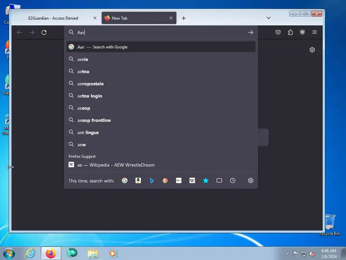Choose the 'aetna login' suggestion
The image size is (346, 260).
pyautogui.click(x=161, y=96)
